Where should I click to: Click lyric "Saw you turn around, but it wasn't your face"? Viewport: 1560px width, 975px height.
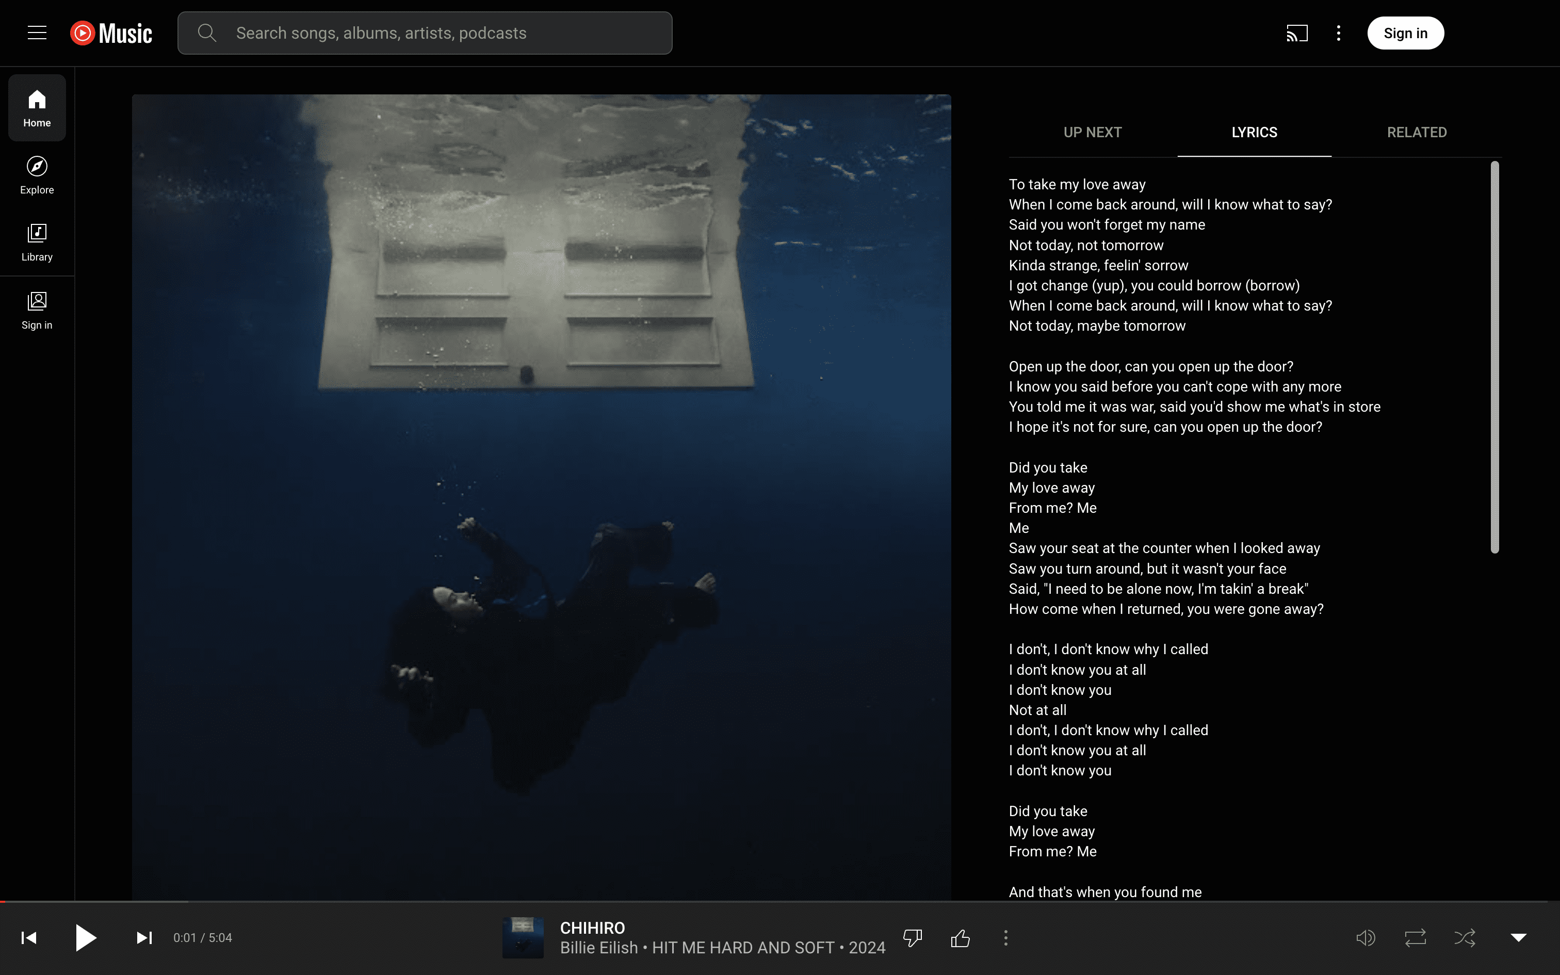1147,568
